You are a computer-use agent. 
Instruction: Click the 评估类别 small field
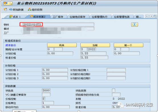click(x=114, y=90)
